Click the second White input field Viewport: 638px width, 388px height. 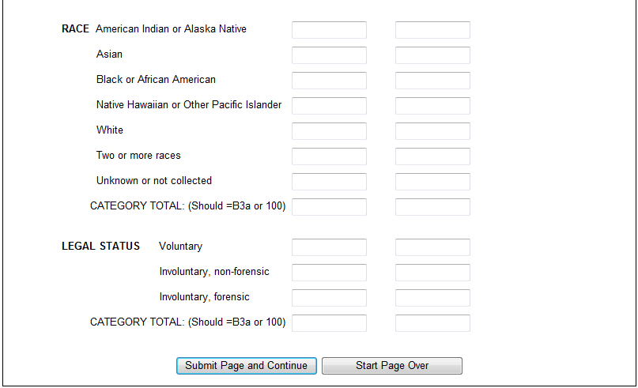click(x=432, y=131)
